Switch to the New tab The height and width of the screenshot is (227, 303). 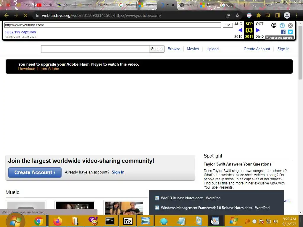(187, 5)
